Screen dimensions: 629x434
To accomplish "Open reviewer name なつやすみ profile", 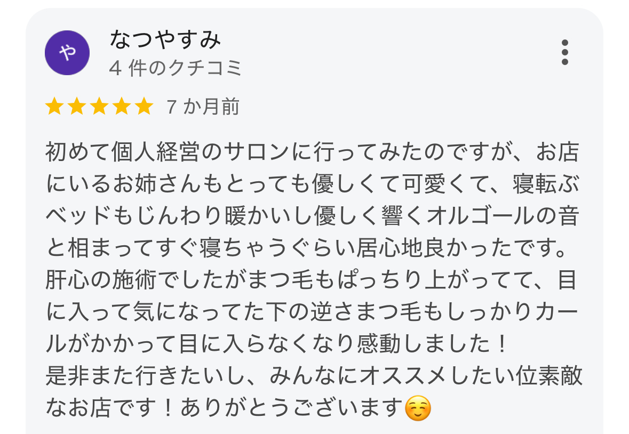I will (x=165, y=39).
